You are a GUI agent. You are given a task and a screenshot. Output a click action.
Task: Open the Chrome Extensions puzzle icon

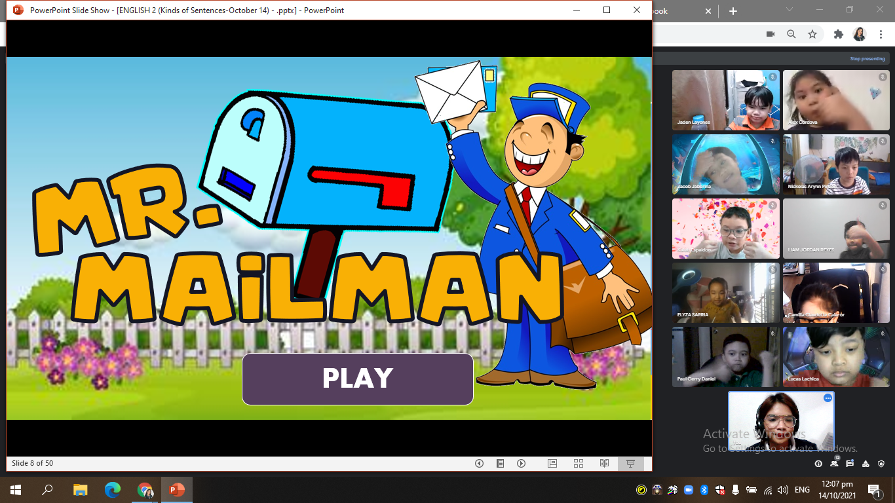838,34
